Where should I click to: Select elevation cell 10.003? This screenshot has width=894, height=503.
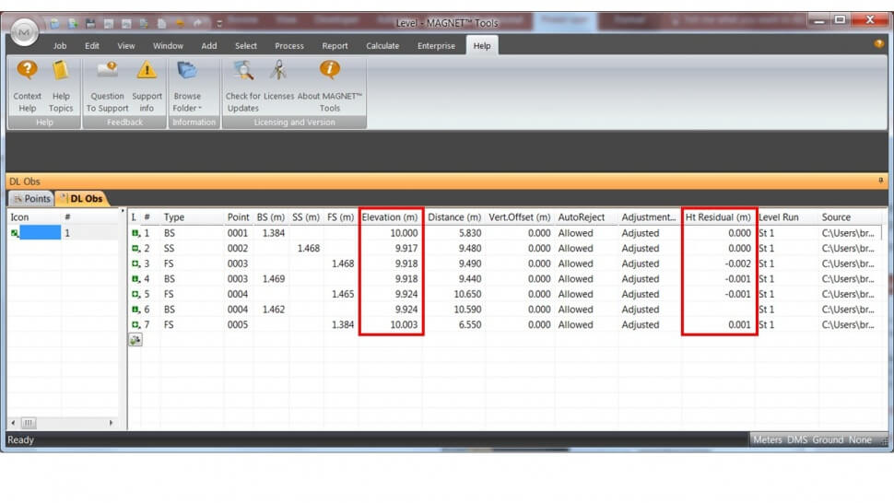[x=404, y=324]
